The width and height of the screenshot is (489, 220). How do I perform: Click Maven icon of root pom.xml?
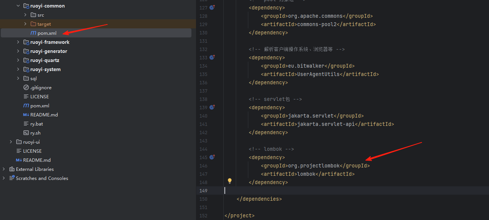point(26,105)
